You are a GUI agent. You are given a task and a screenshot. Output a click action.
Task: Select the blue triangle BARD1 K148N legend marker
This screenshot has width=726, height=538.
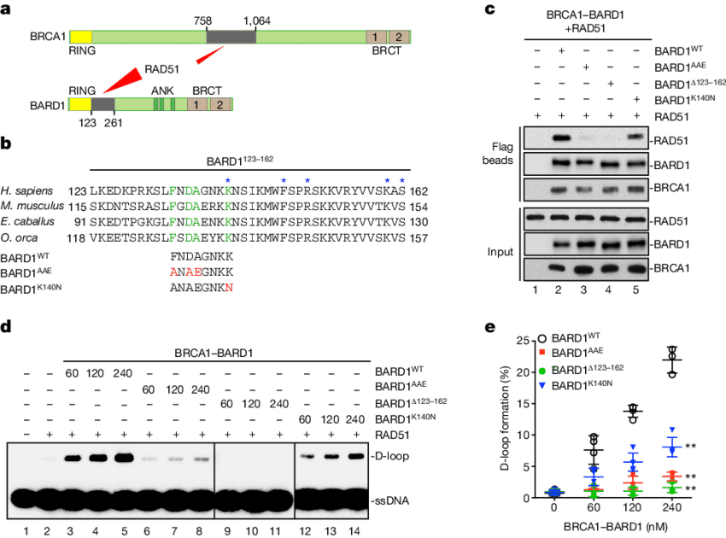point(542,386)
